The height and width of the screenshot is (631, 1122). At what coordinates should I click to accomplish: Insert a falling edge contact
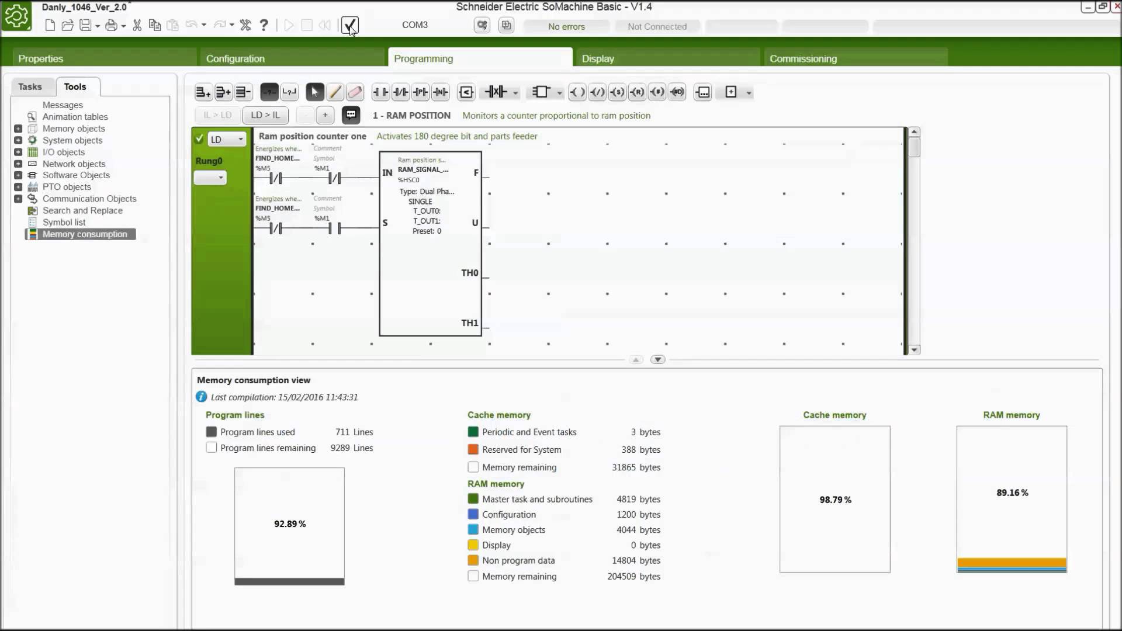click(440, 92)
